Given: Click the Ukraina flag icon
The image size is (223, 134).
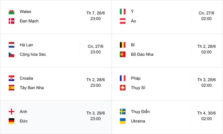Looking at the screenshot, I should click(123, 121).
